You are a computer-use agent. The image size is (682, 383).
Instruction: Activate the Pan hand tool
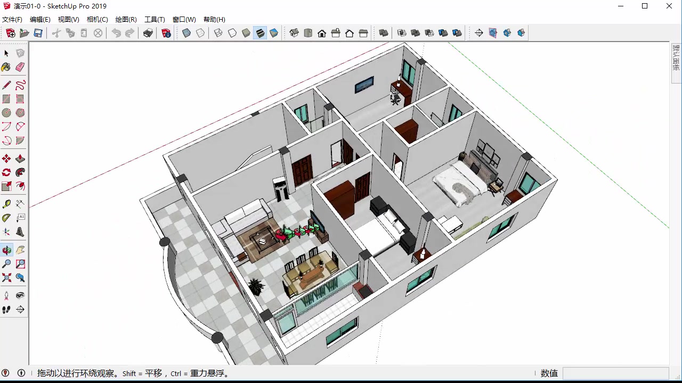click(x=20, y=250)
